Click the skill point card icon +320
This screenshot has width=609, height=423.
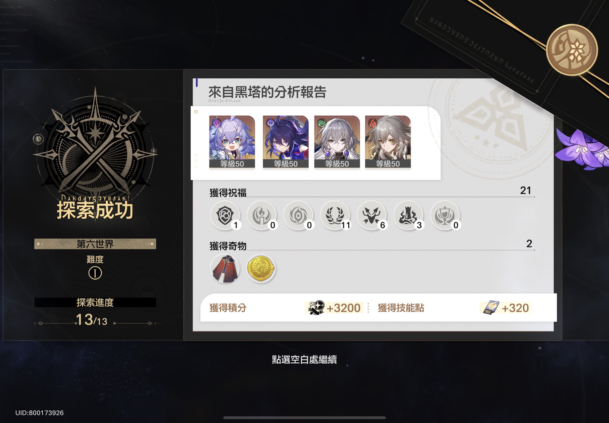point(491,308)
